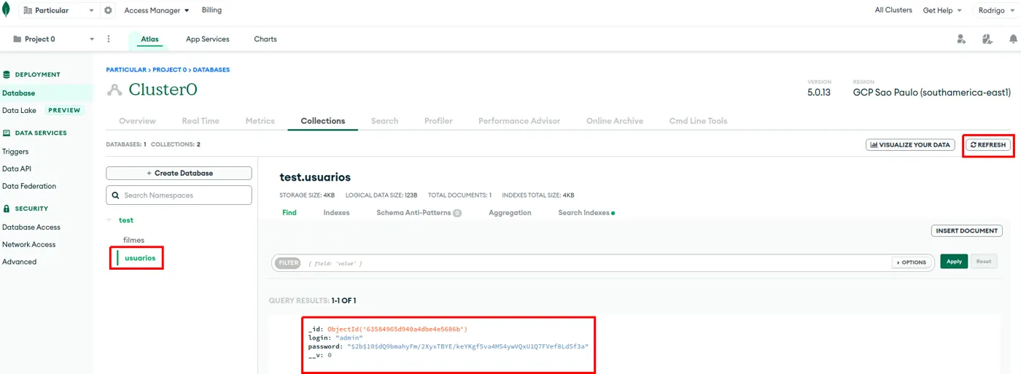This screenshot has height=374, width=1021.
Task: Open Network Access under Security
Action: (29, 244)
